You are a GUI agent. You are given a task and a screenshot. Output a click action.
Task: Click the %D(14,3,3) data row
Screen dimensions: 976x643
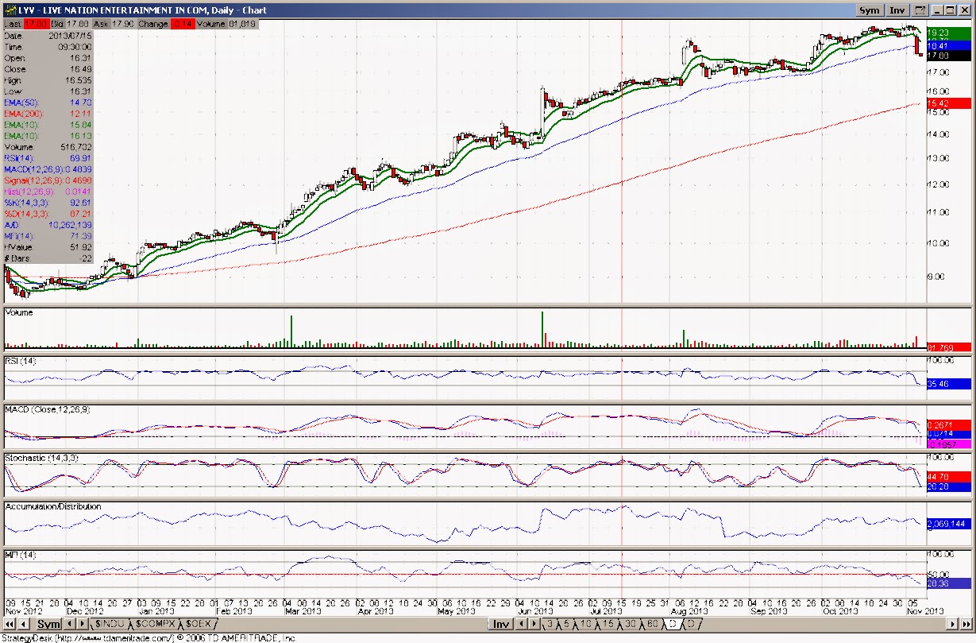[x=48, y=214]
